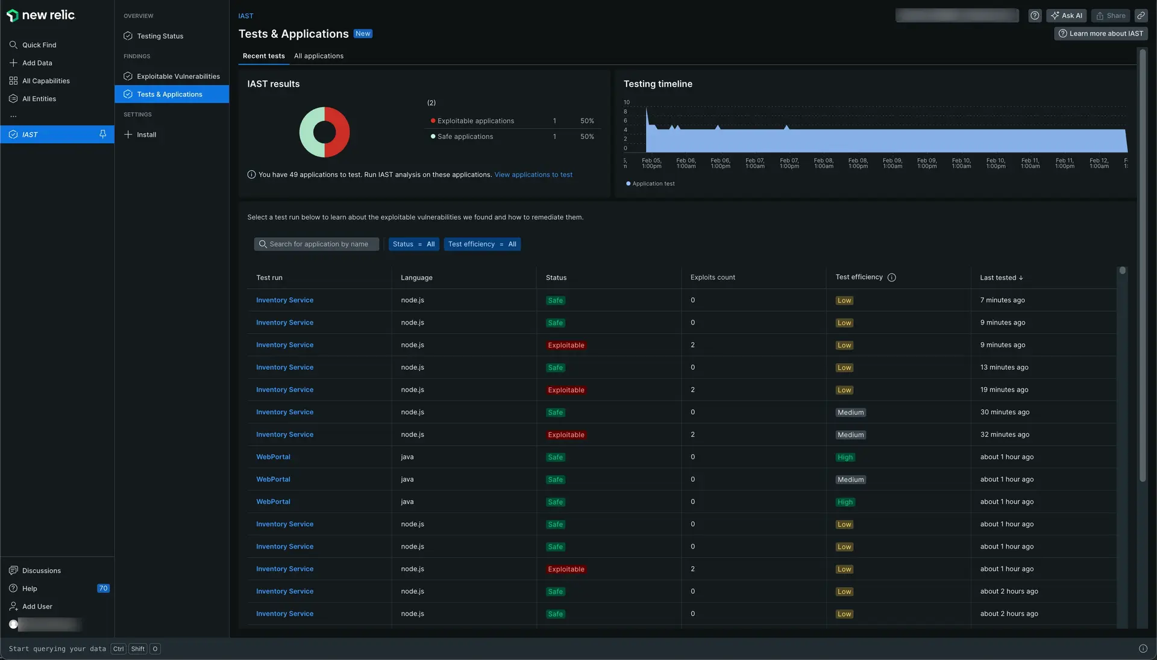Open Inventory Service tested 13 minutes ago
Screen dimensions: 1157x660
pyautogui.click(x=284, y=367)
